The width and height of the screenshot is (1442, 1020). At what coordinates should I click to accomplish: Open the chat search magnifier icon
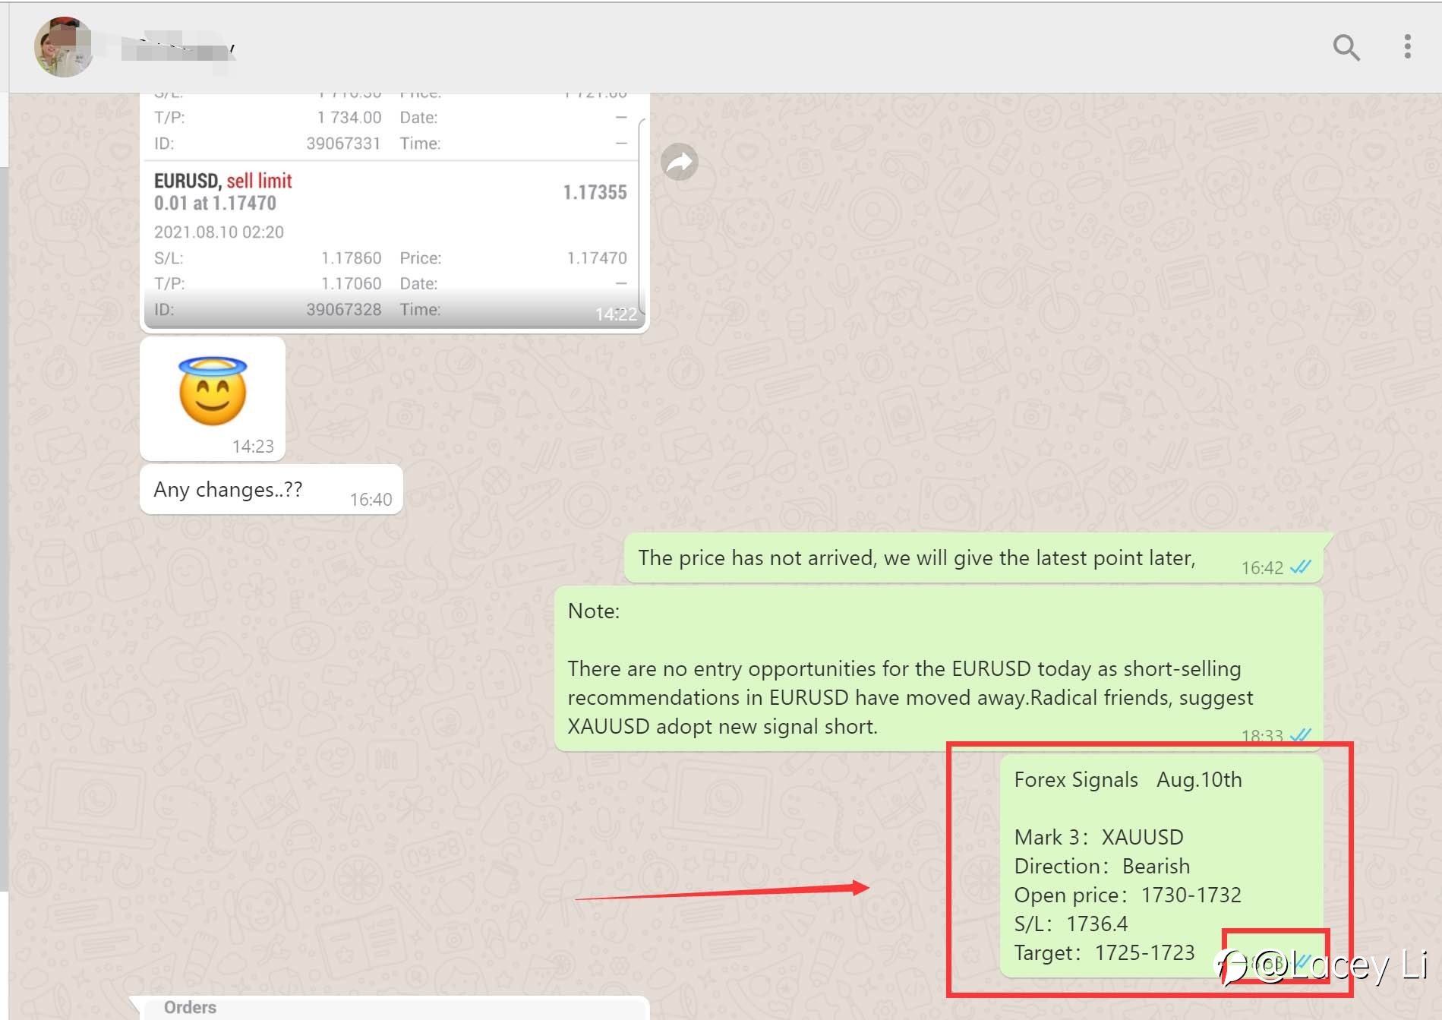coord(1346,47)
